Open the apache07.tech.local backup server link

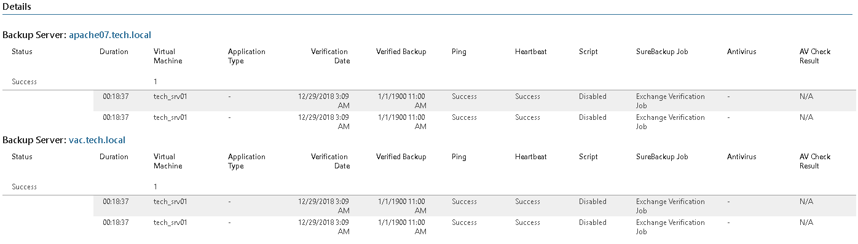[x=110, y=35]
